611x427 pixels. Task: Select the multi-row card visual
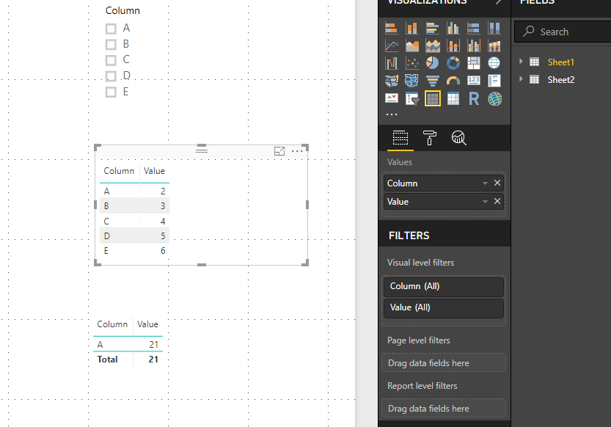(x=494, y=81)
